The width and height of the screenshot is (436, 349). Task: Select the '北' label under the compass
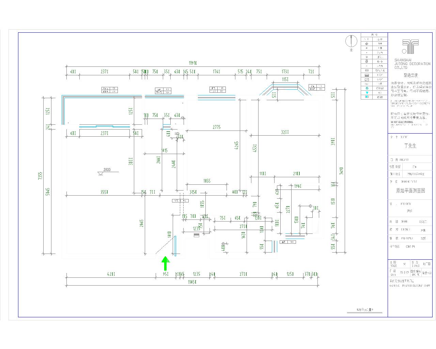(x=351, y=50)
